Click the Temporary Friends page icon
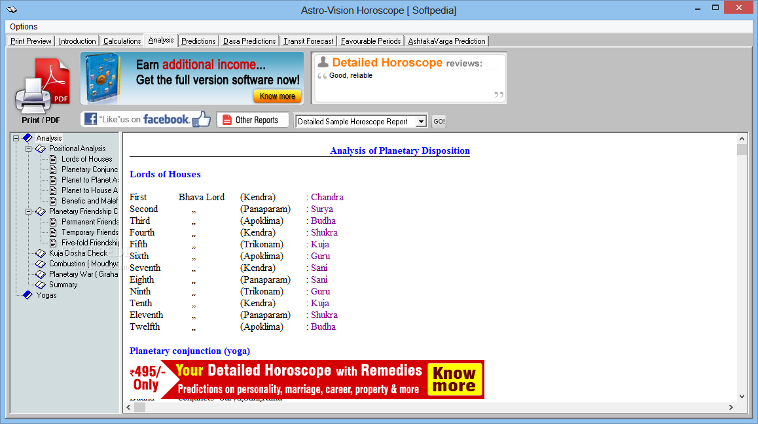The width and height of the screenshot is (758, 424). (53, 232)
